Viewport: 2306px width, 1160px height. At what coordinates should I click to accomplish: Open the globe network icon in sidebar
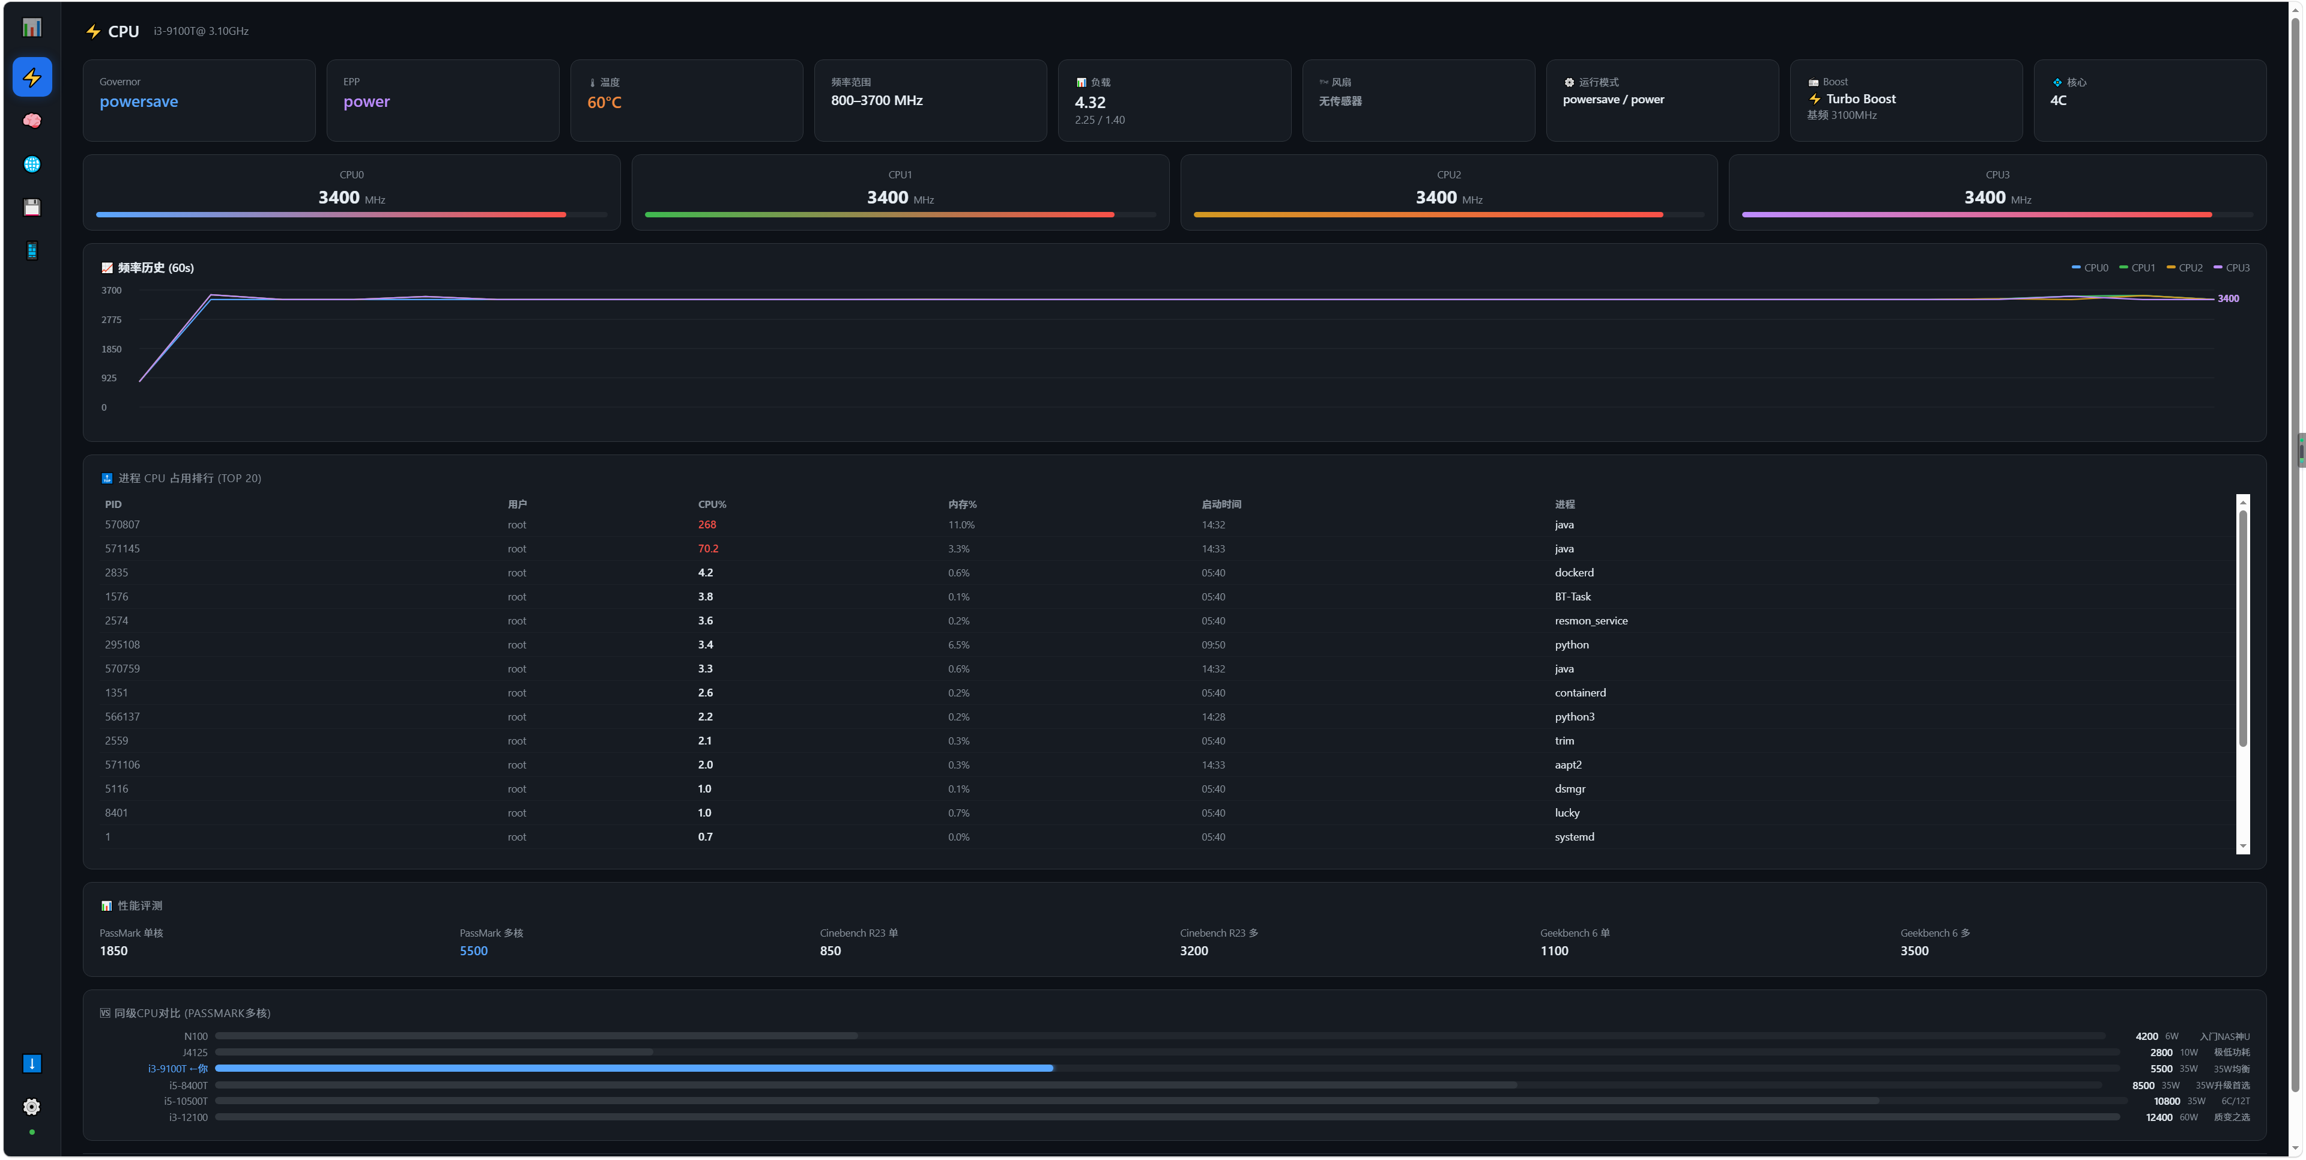tap(31, 164)
